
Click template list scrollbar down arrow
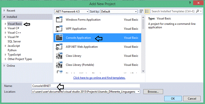pos(143,71)
